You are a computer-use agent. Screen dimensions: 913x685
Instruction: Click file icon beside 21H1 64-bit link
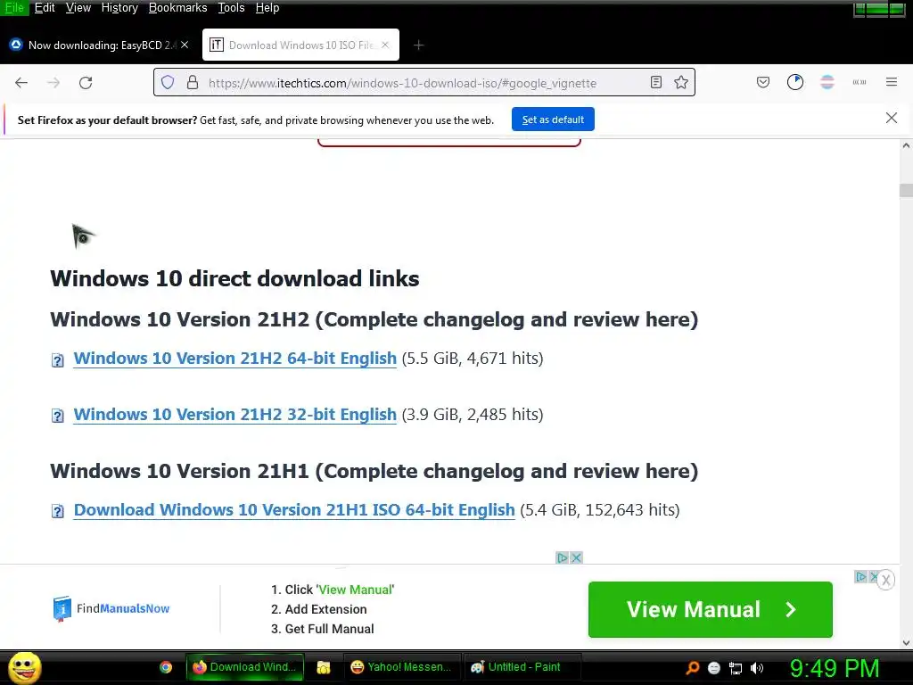point(58,511)
